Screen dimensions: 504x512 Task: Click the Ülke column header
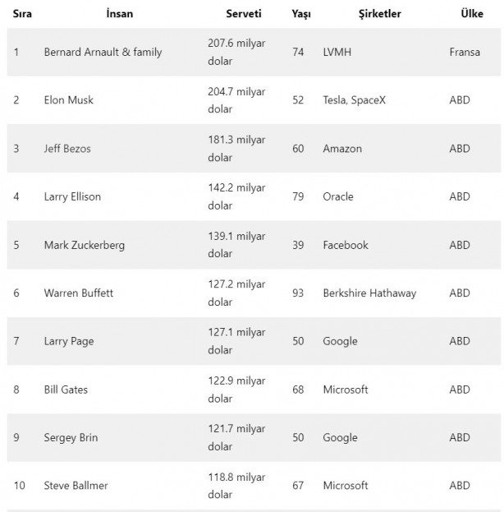[472, 14]
